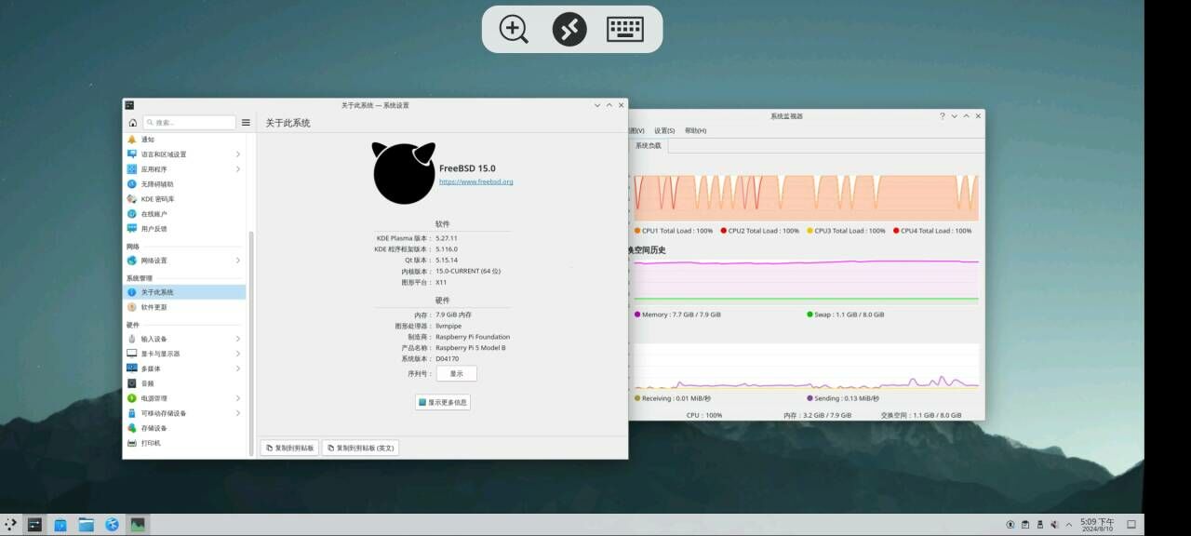Viewport: 1191px width, 536px height.
Task: Go to System Settings home view
Action: [133, 123]
